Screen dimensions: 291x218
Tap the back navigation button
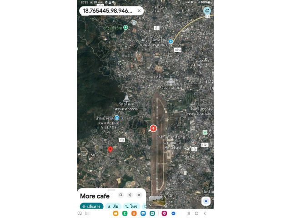205,213
